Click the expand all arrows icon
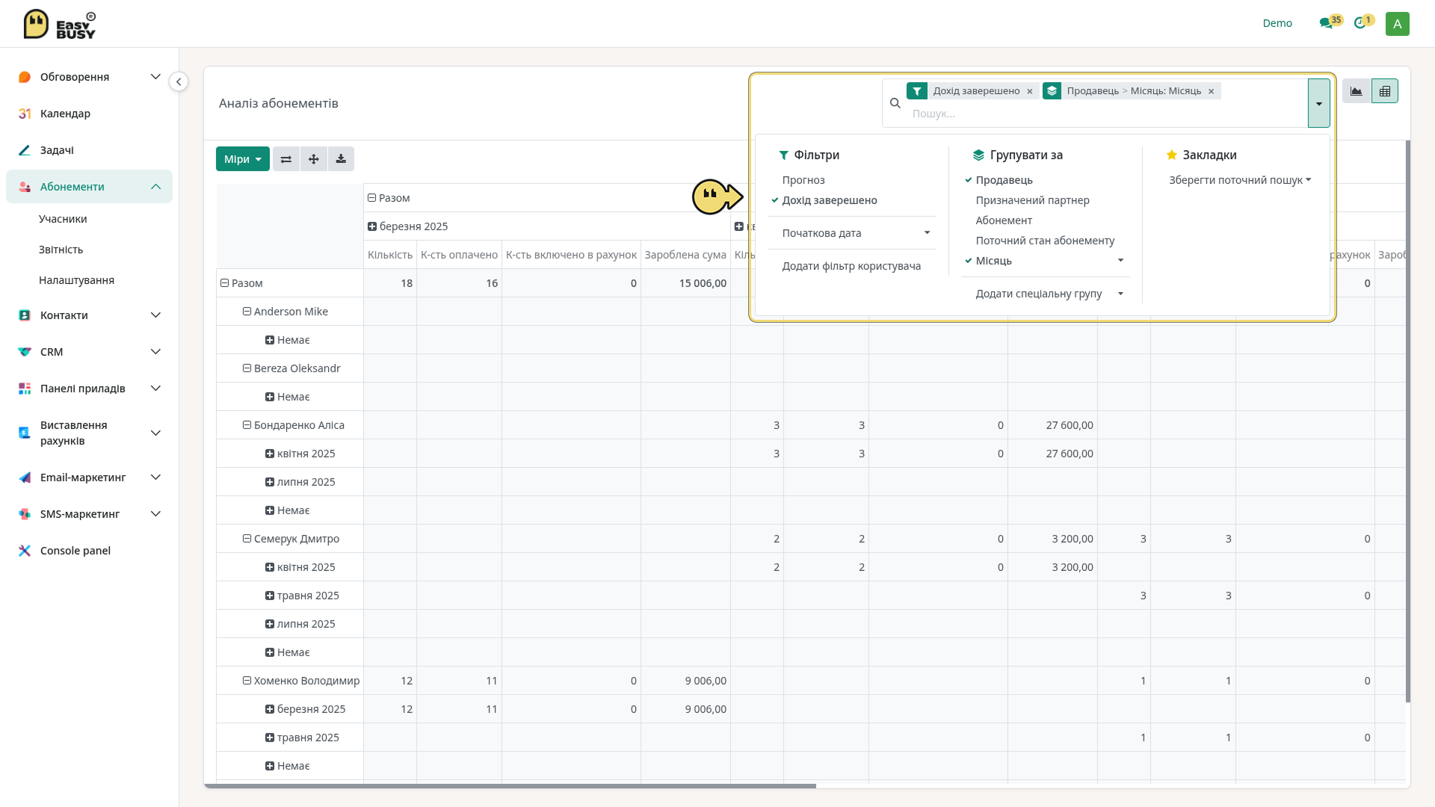Screen dimensions: 1435x807 click(x=314, y=159)
